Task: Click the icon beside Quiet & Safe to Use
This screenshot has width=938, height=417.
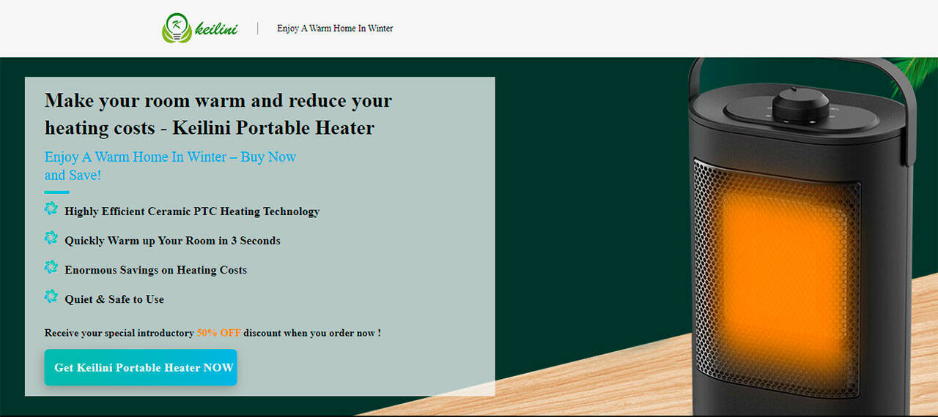Action: point(51,297)
